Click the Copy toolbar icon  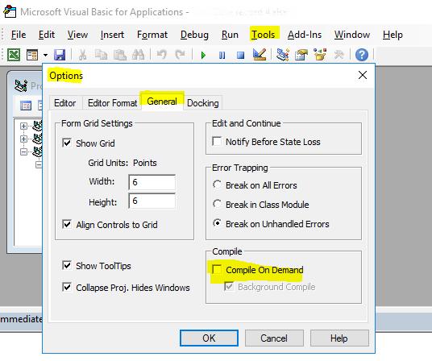coord(101,55)
